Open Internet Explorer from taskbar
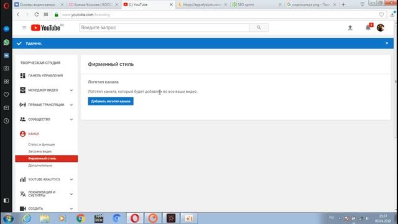Image resolution: width=398 pixels, height=224 pixels. click(27, 218)
